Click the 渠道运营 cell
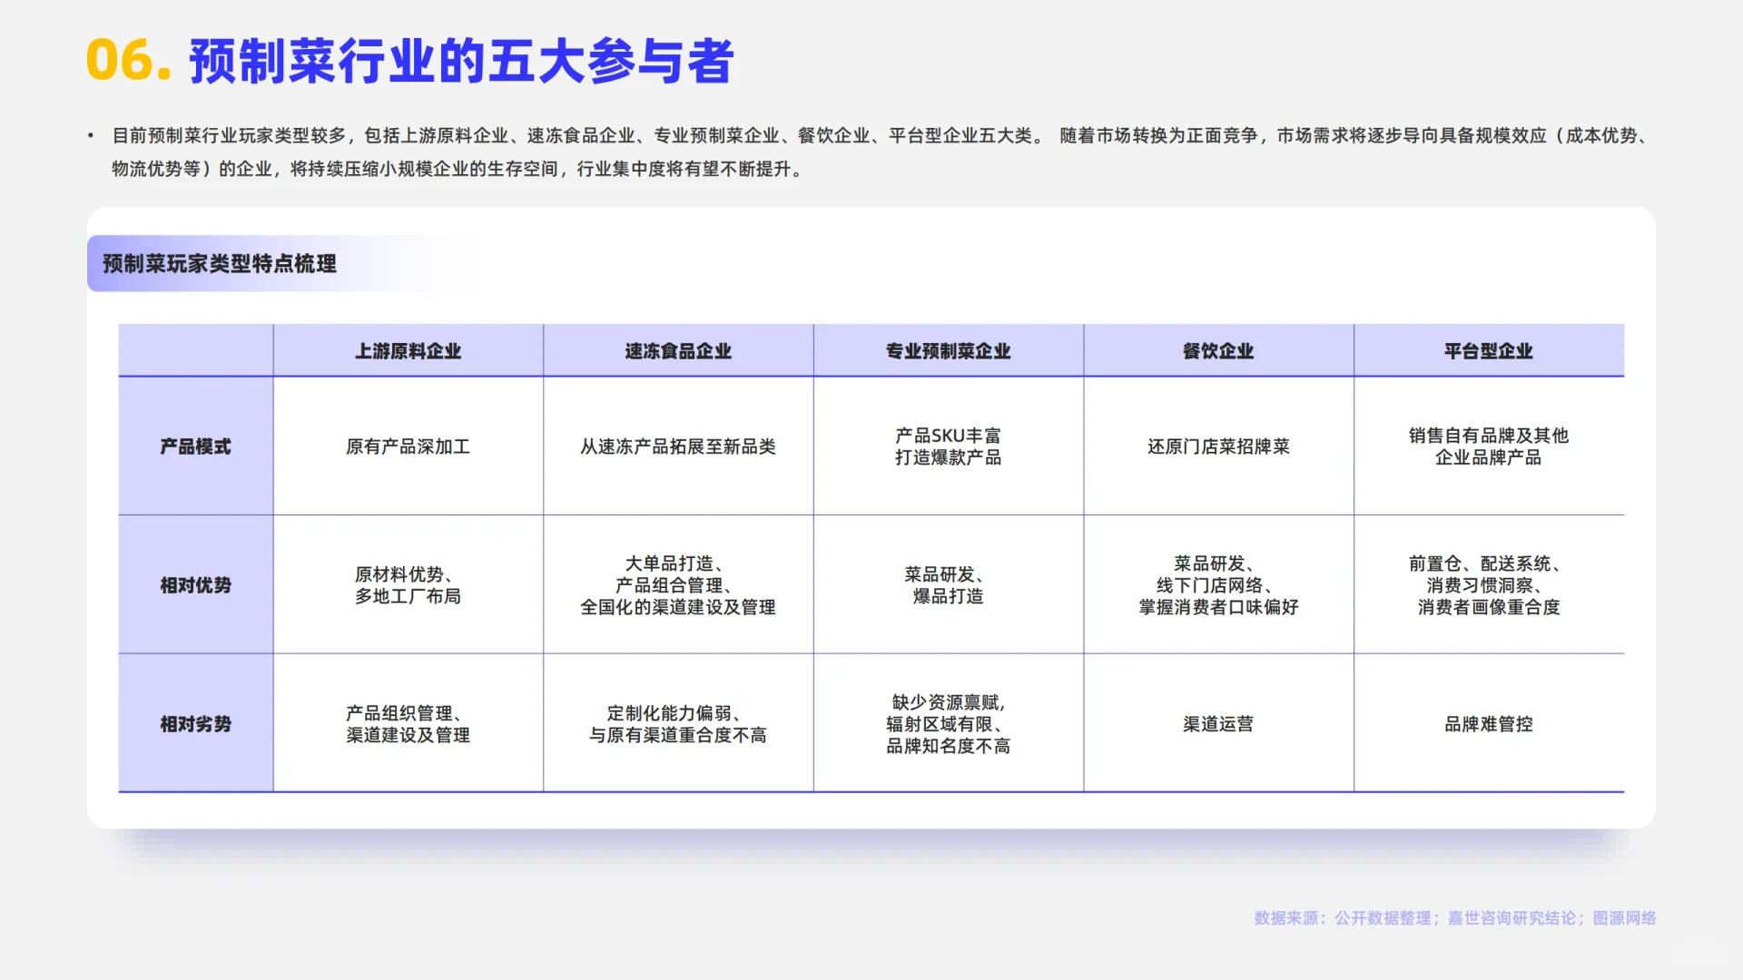The width and height of the screenshot is (1743, 980). click(x=1217, y=724)
